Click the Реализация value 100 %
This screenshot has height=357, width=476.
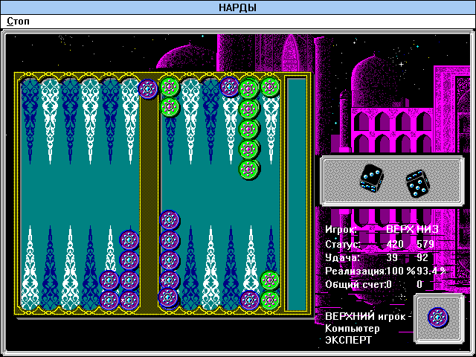click(400, 271)
